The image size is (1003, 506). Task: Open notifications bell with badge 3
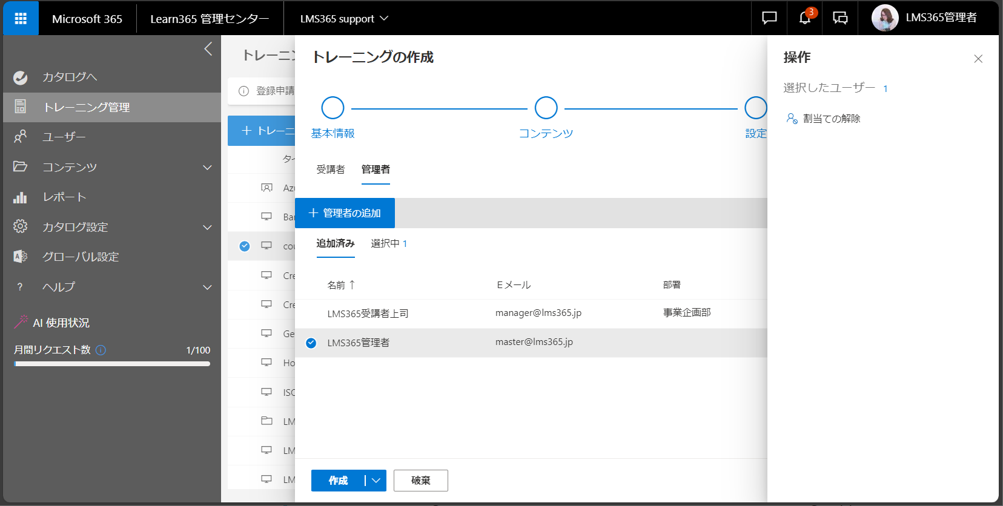[805, 18]
